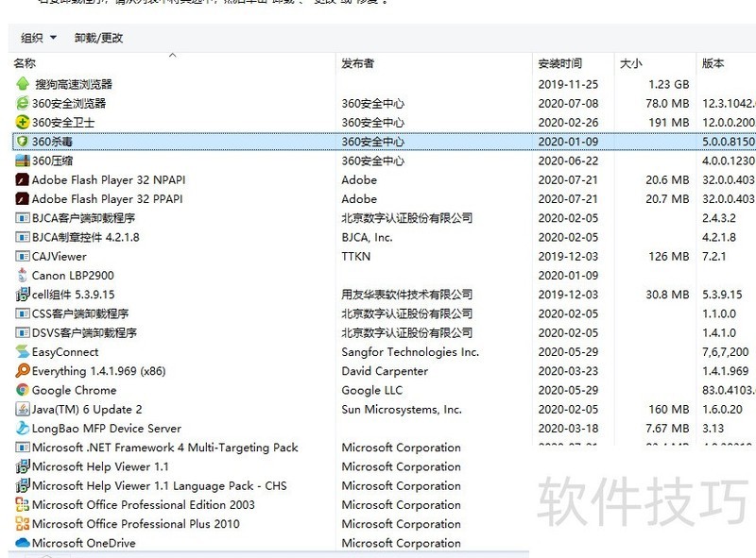Click the Google Chrome icon
Viewport: 756px width, 558px height.
point(23,390)
